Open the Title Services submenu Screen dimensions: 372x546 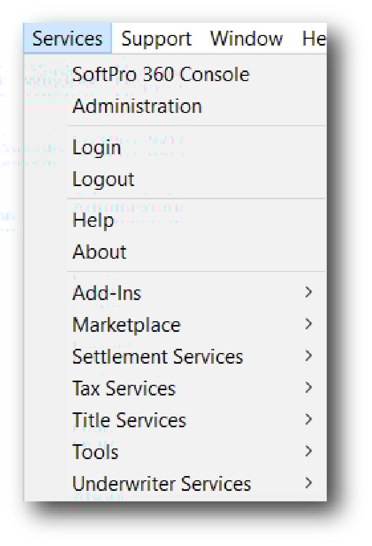pos(128,420)
